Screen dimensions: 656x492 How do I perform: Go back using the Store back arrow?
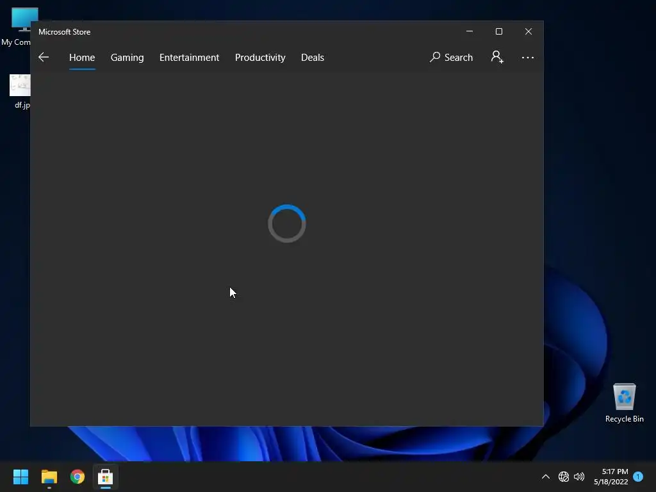(44, 57)
